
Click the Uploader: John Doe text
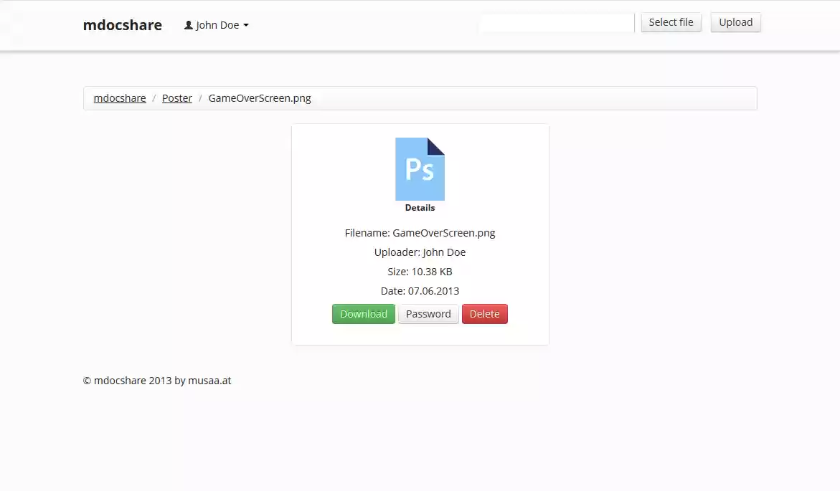(420, 252)
